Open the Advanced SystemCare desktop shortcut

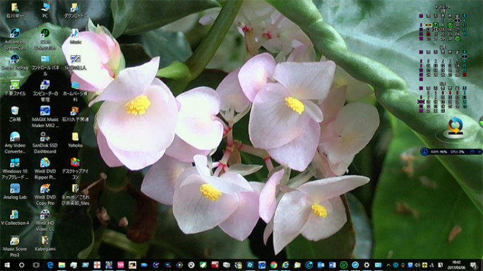click(14, 34)
